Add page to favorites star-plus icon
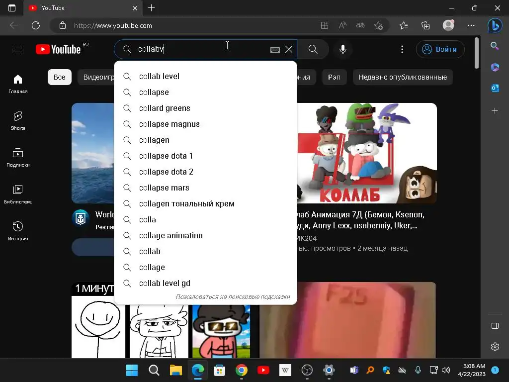 pos(378,25)
